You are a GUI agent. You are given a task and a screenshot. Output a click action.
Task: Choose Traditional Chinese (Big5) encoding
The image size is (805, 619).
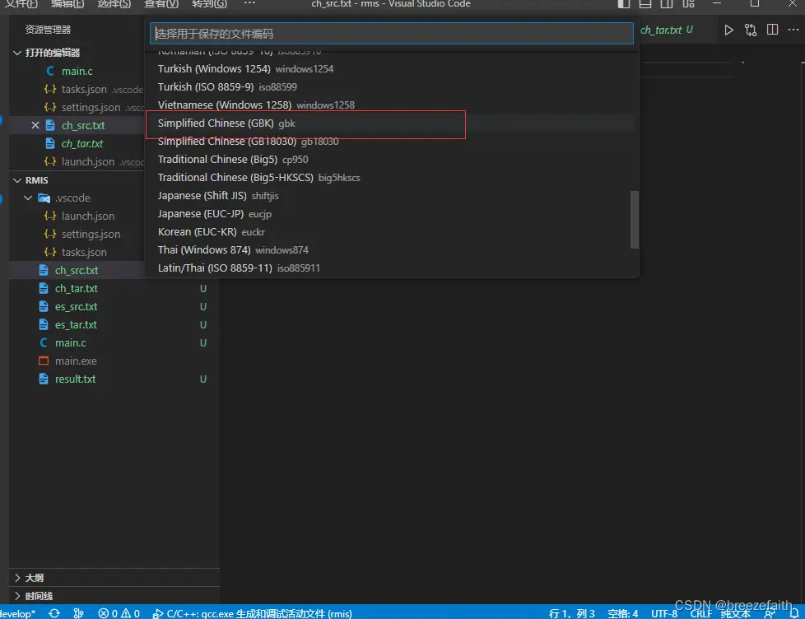pos(392,160)
